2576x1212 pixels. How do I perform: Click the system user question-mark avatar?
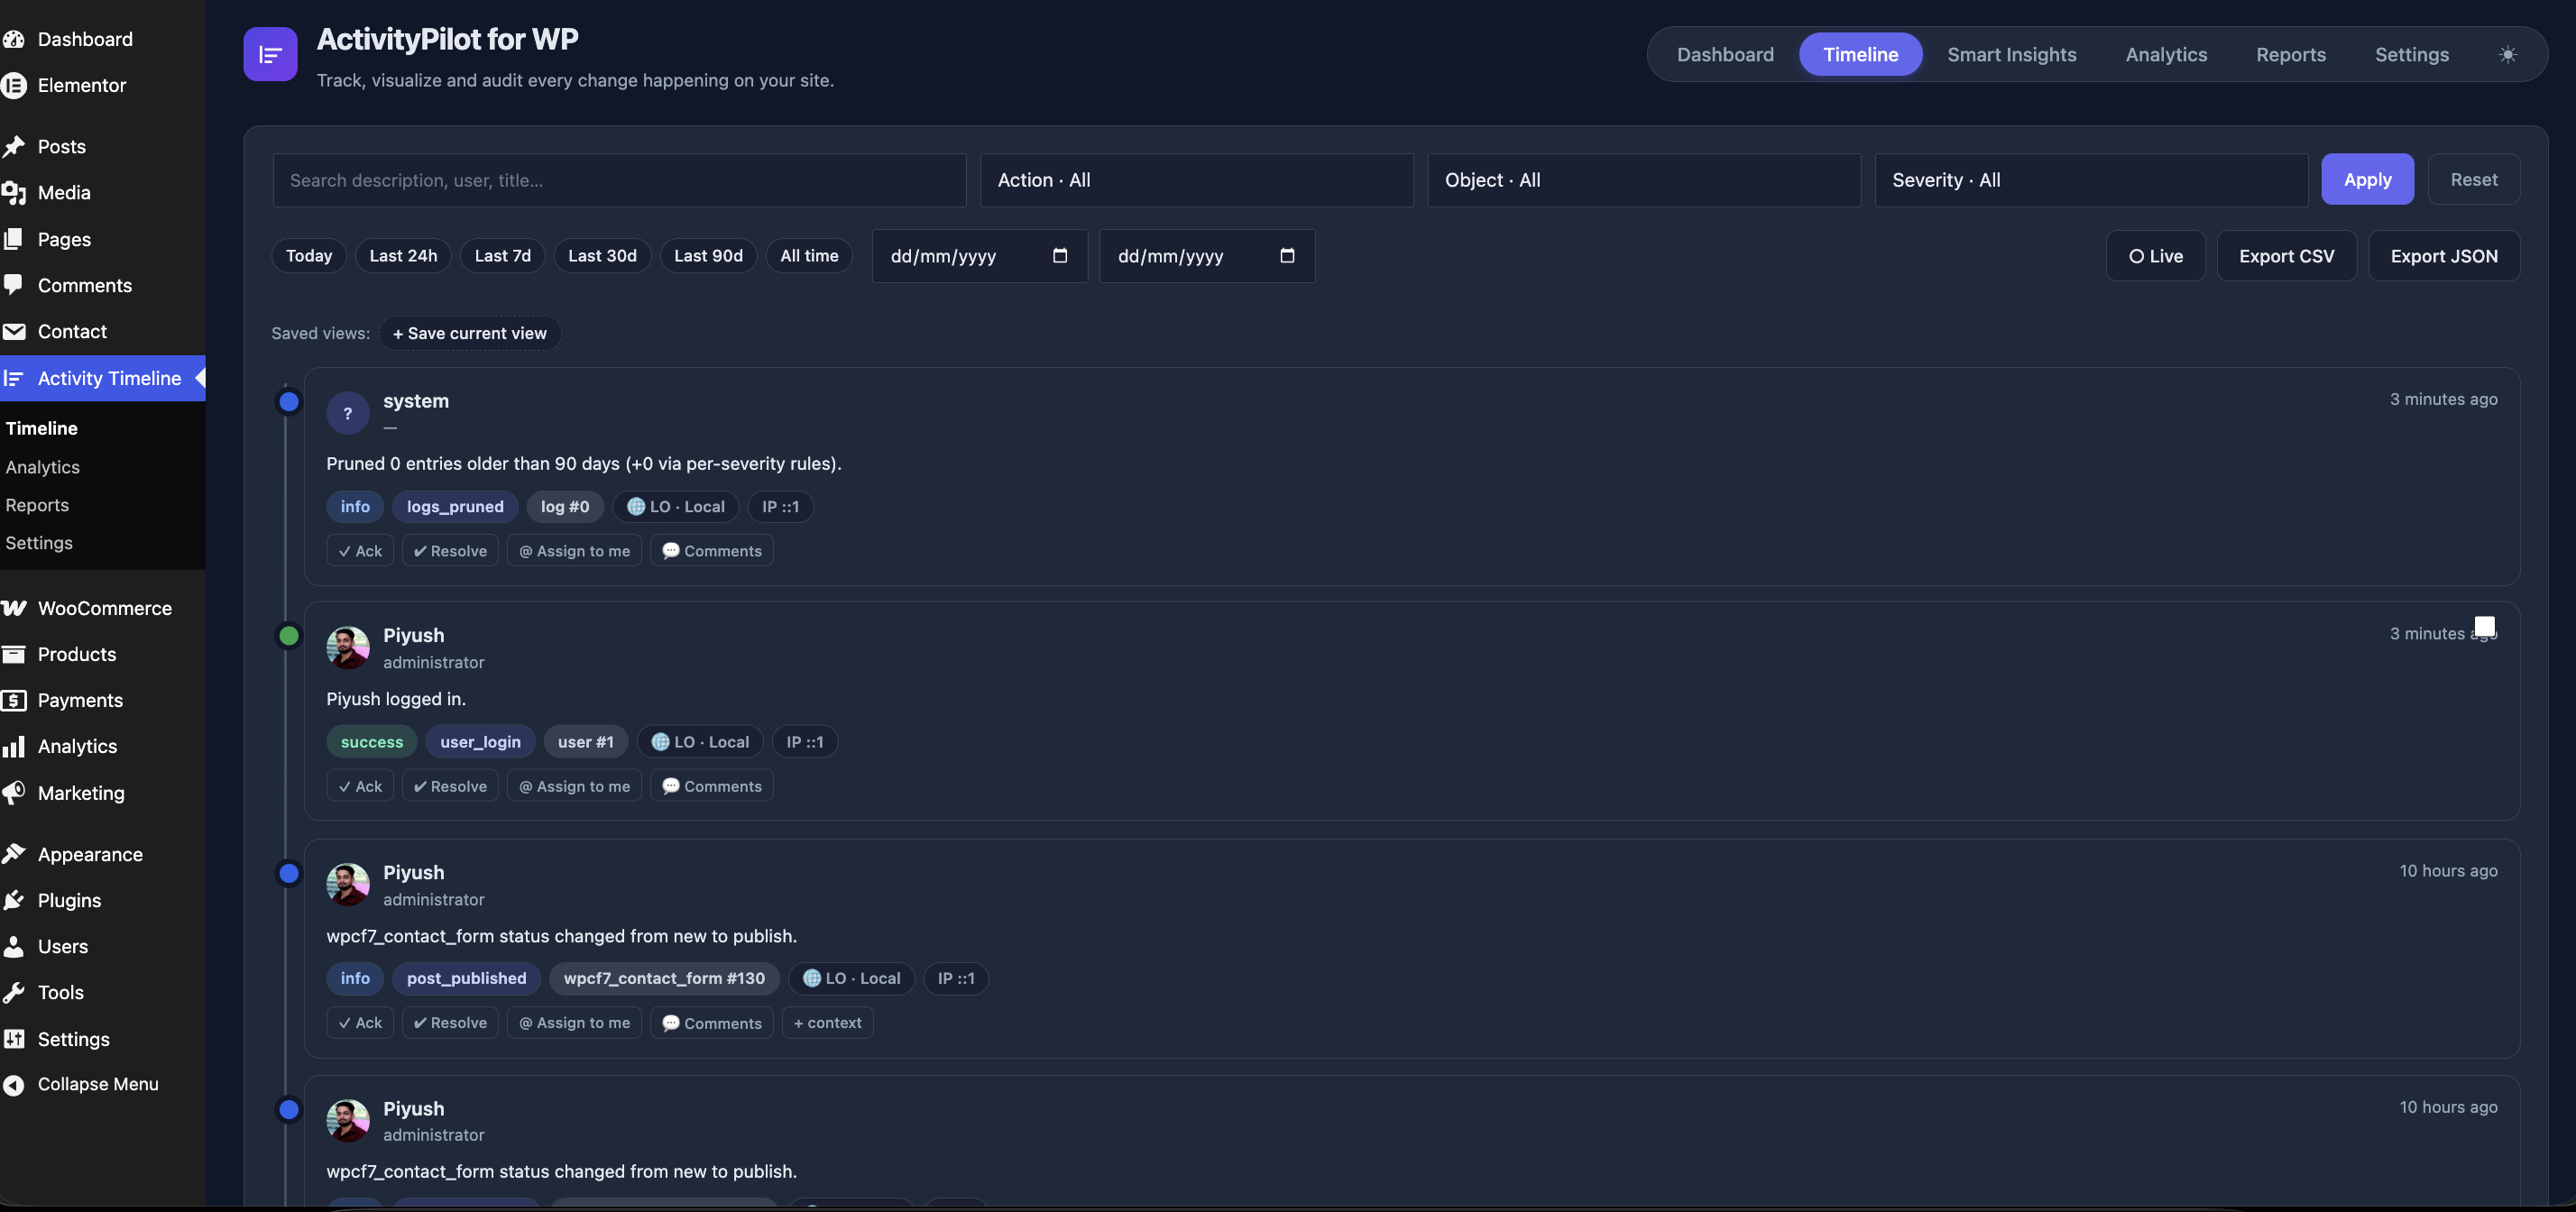pos(348,413)
